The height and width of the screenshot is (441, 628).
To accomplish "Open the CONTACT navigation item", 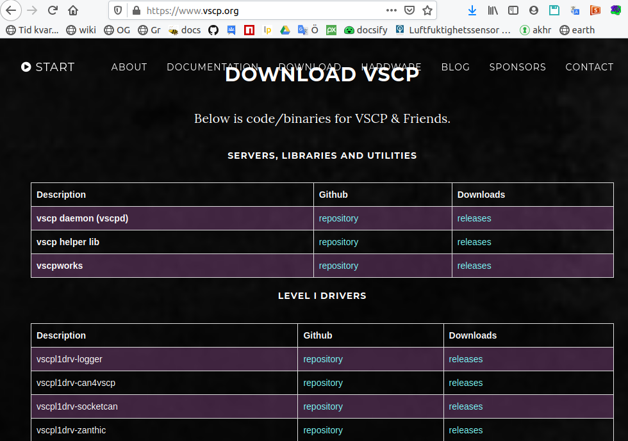I will pos(589,67).
